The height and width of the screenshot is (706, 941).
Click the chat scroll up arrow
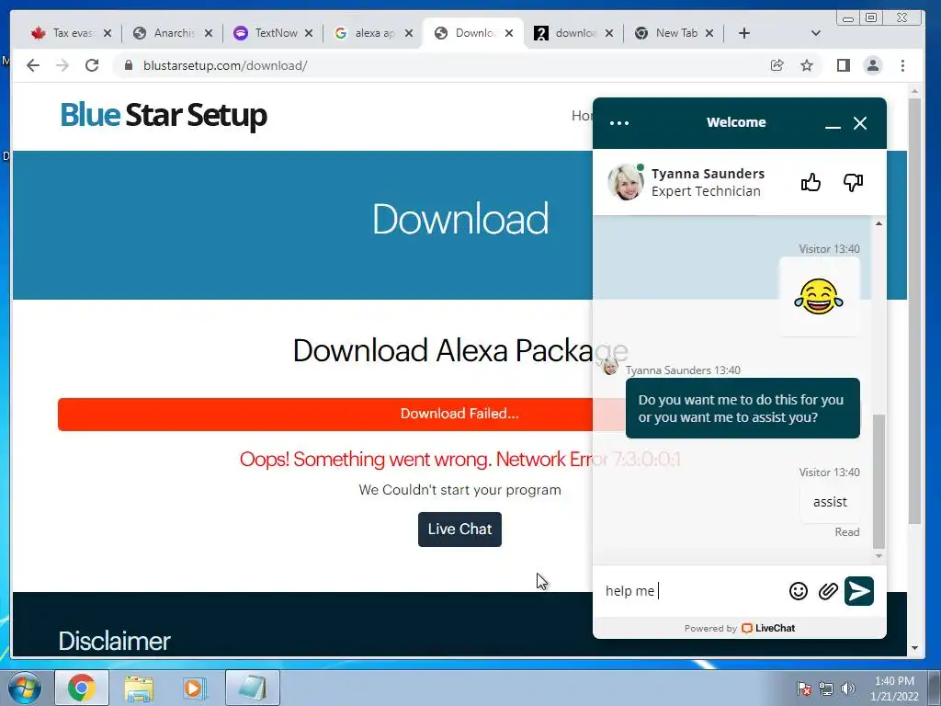point(879,223)
